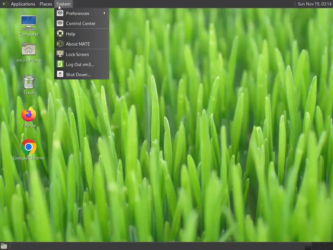The image size is (333, 250).
Task: Open the Places menu
Action: click(46, 4)
